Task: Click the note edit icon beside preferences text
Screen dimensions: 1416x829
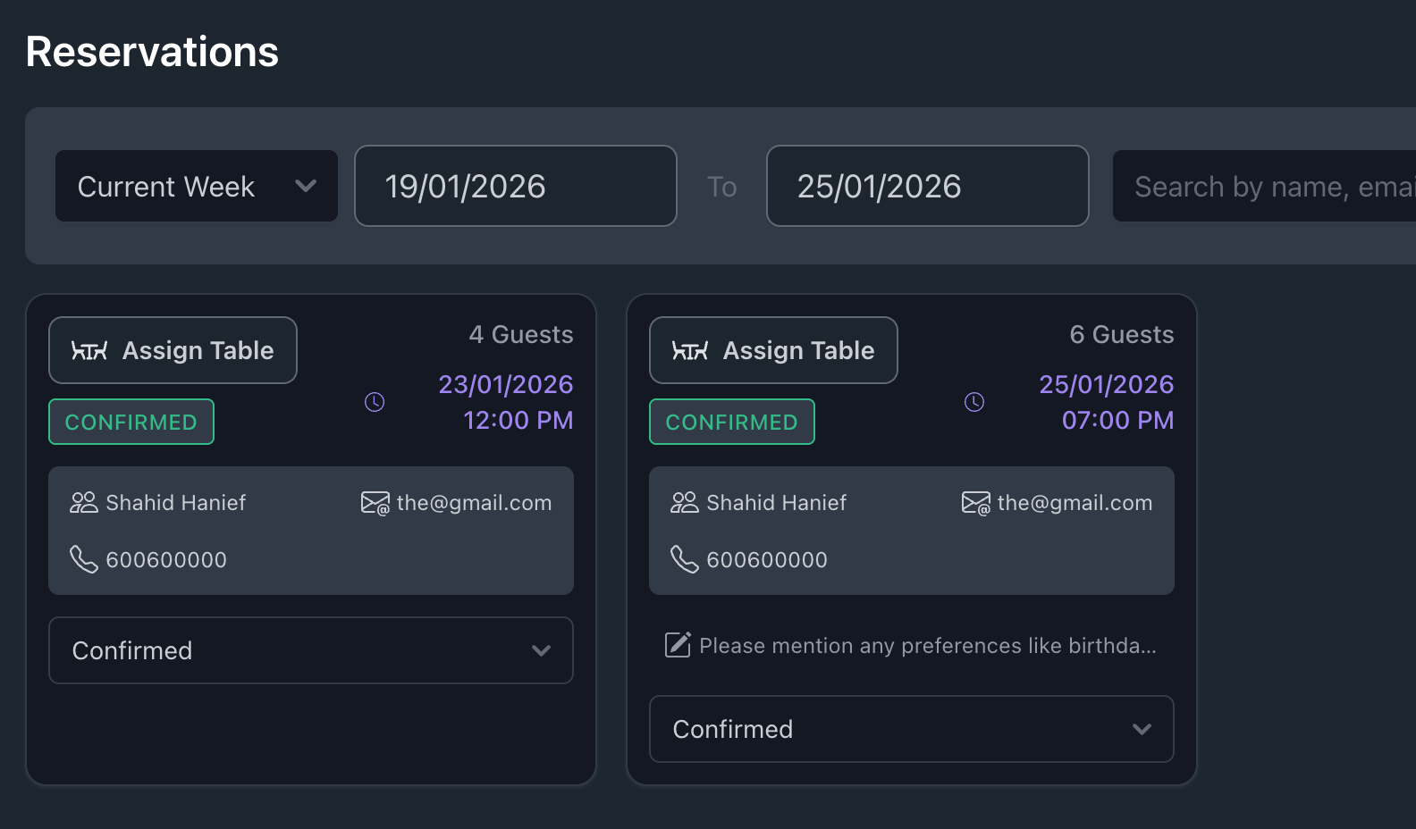Action: (x=678, y=644)
